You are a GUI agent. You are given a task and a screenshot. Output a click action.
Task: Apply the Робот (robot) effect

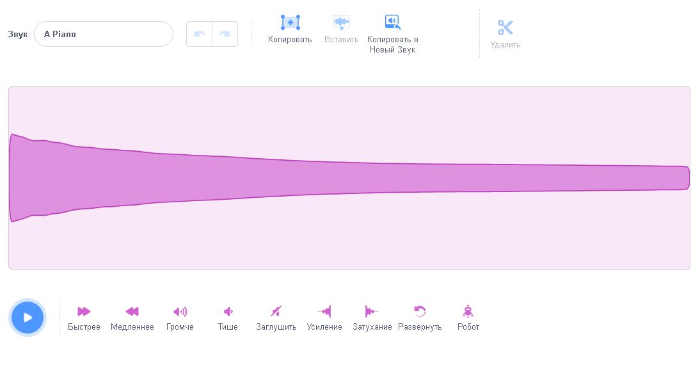468,312
